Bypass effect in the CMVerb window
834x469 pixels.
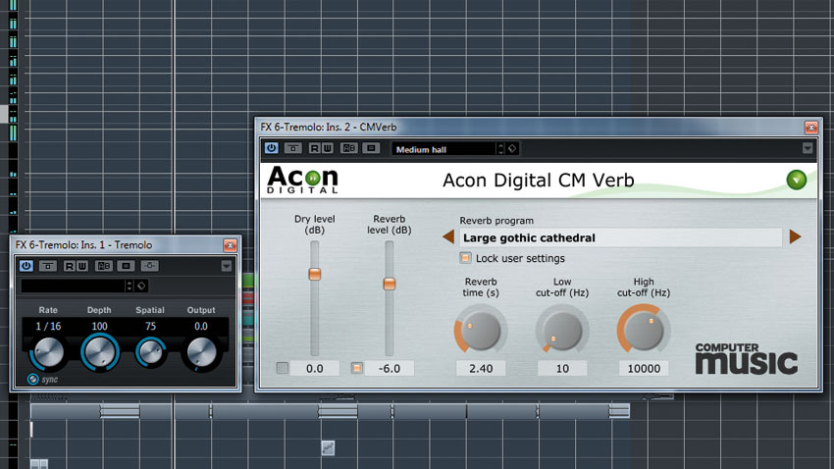point(293,148)
